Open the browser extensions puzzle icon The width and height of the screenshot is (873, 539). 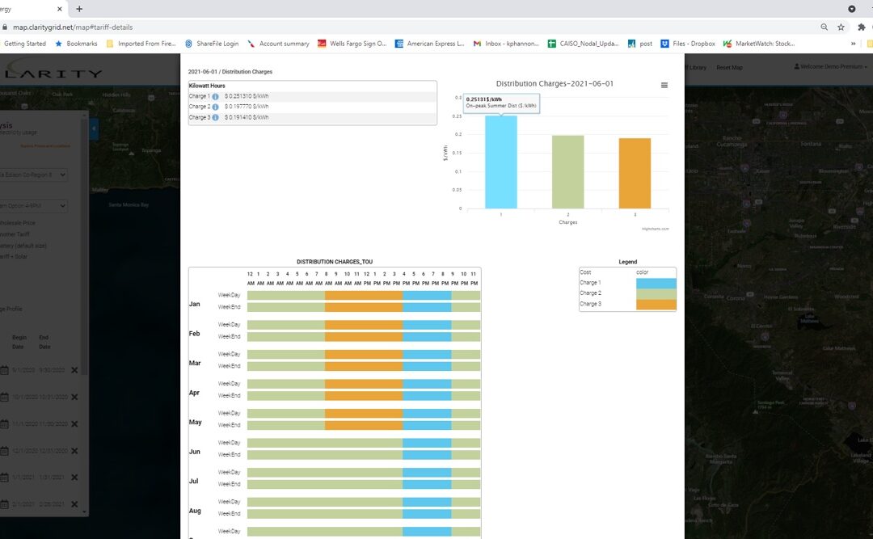(x=862, y=27)
